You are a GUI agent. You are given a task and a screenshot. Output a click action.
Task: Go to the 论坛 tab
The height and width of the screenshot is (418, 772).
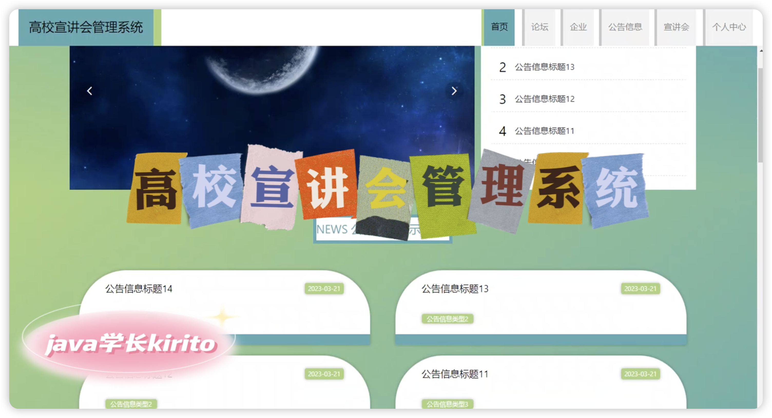point(540,27)
